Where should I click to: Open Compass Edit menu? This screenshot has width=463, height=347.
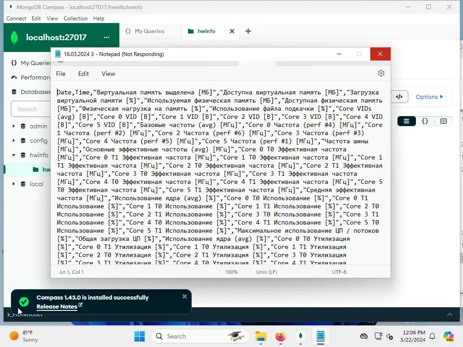[36, 18]
